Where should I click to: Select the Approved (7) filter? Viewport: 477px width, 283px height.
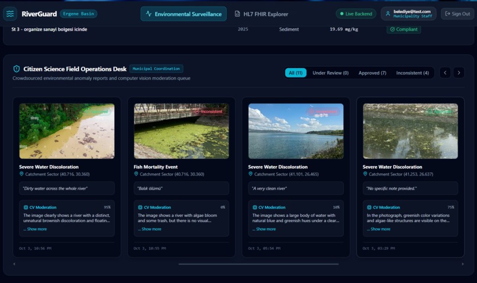click(372, 73)
